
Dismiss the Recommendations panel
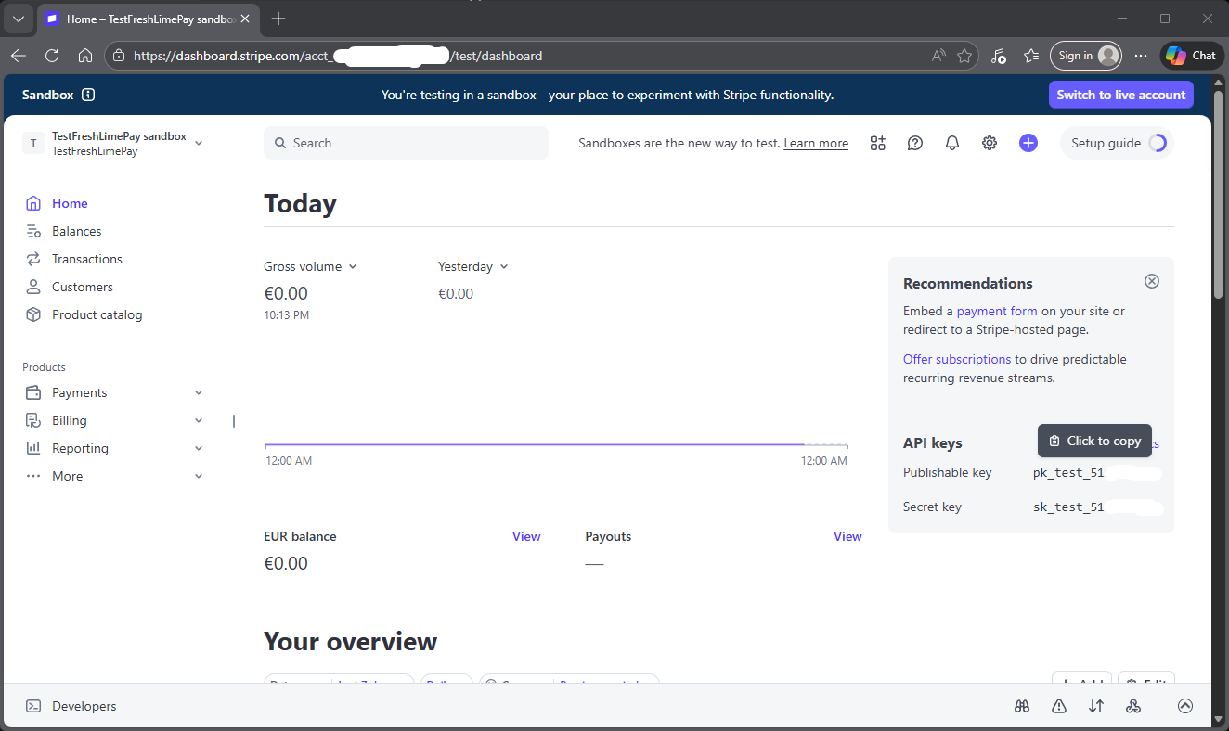pos(1152,281)
